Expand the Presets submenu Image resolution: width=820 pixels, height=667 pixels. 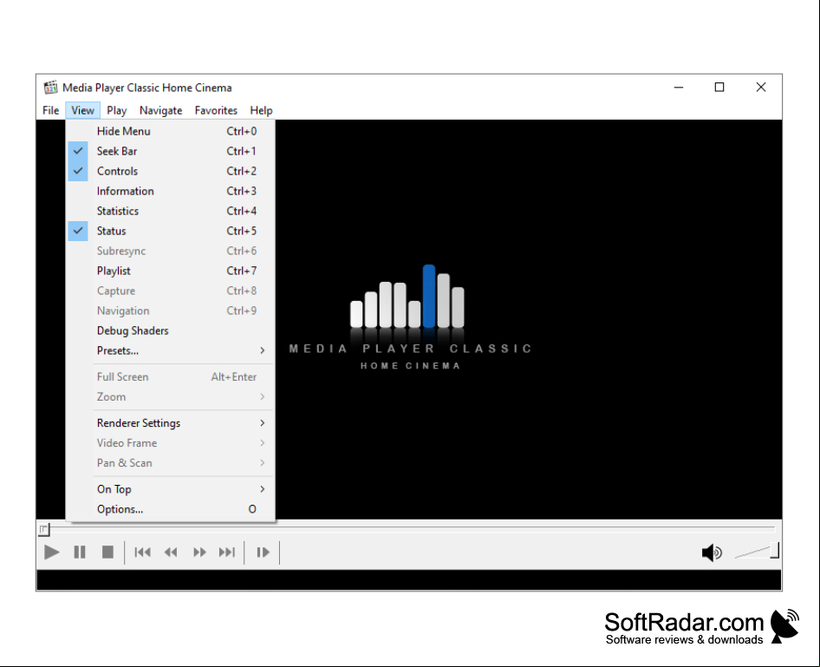click(171, 350)
